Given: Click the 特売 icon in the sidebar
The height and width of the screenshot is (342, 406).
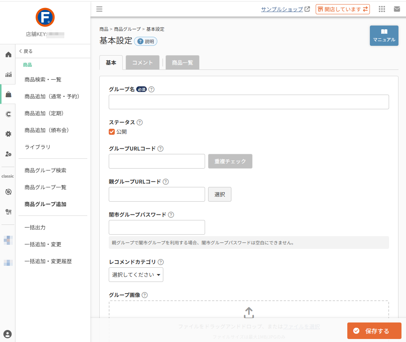Looking at the screenshot, I should point(8,212).
